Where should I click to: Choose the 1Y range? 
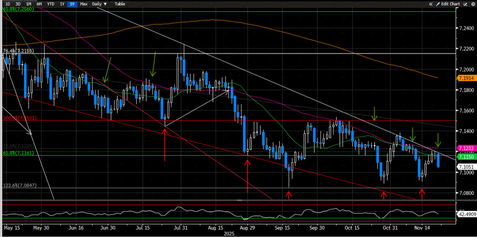click(62, 4)
